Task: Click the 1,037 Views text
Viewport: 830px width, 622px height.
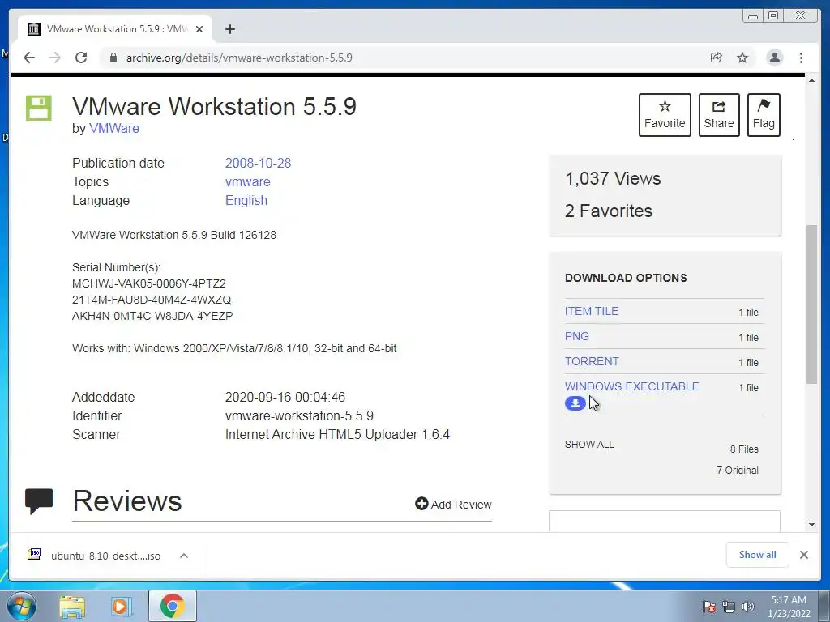Action: coord(613,178)
